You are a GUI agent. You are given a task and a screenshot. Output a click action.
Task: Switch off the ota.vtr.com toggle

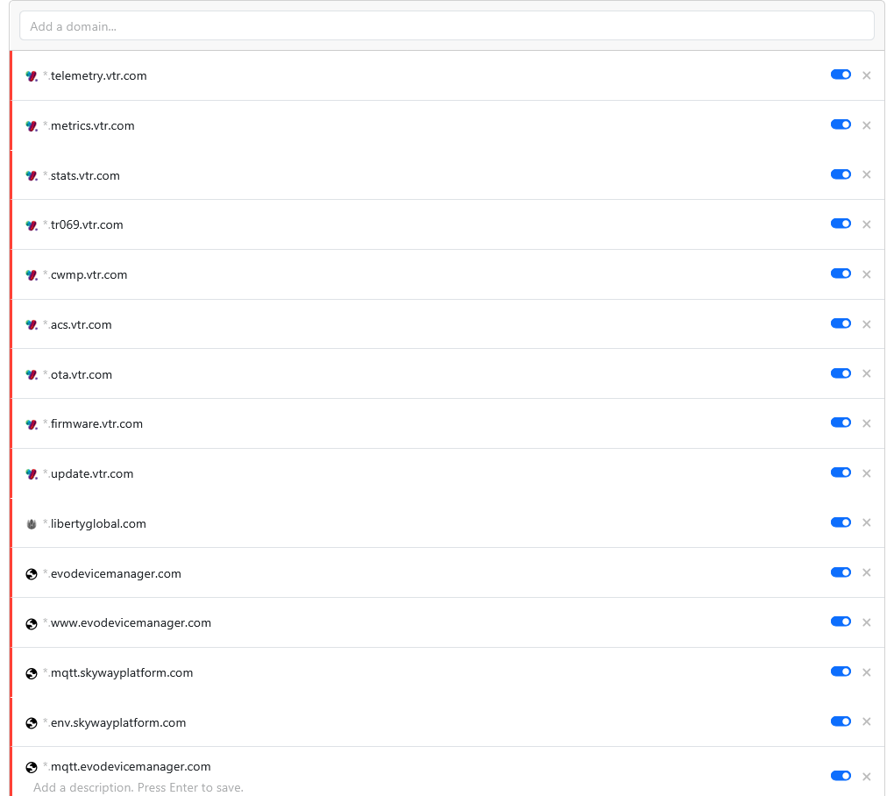tap(841, 373)
